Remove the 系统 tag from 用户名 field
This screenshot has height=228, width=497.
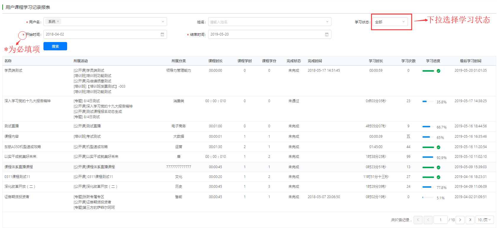click(58, 21)
